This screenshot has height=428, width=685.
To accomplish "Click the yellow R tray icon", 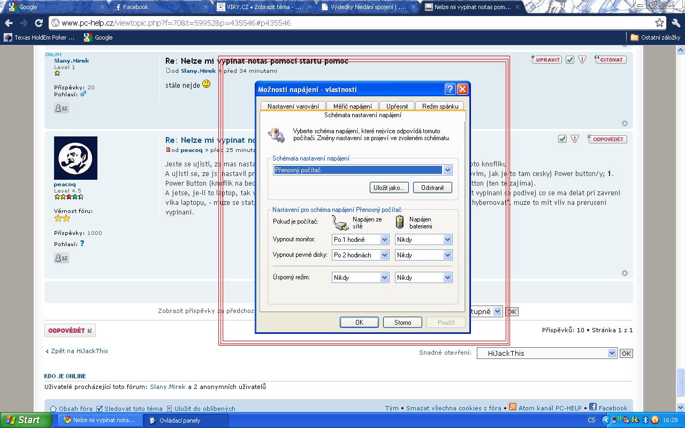I will 636,420.
